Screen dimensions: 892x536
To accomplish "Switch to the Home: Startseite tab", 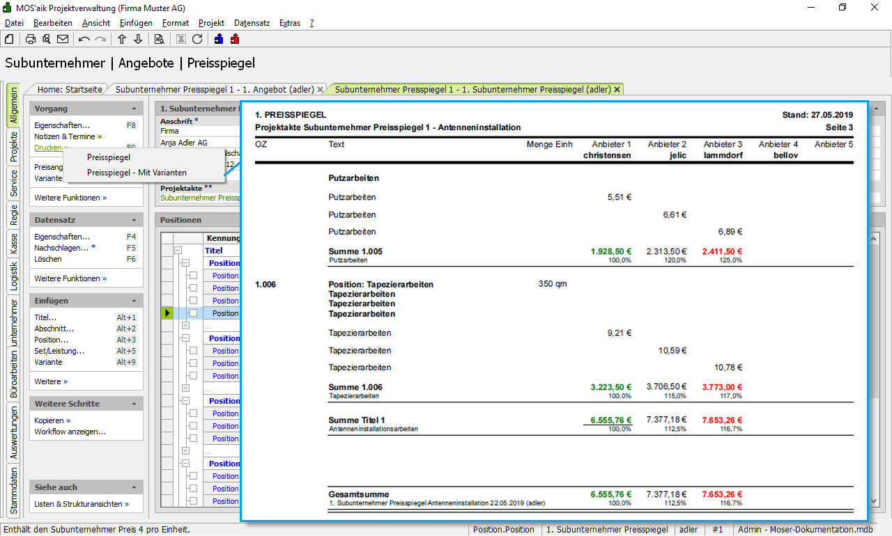I will (x=70, y=90).
